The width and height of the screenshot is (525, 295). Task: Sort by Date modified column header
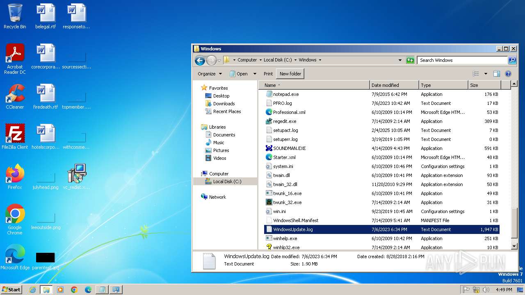coord(394,85)
